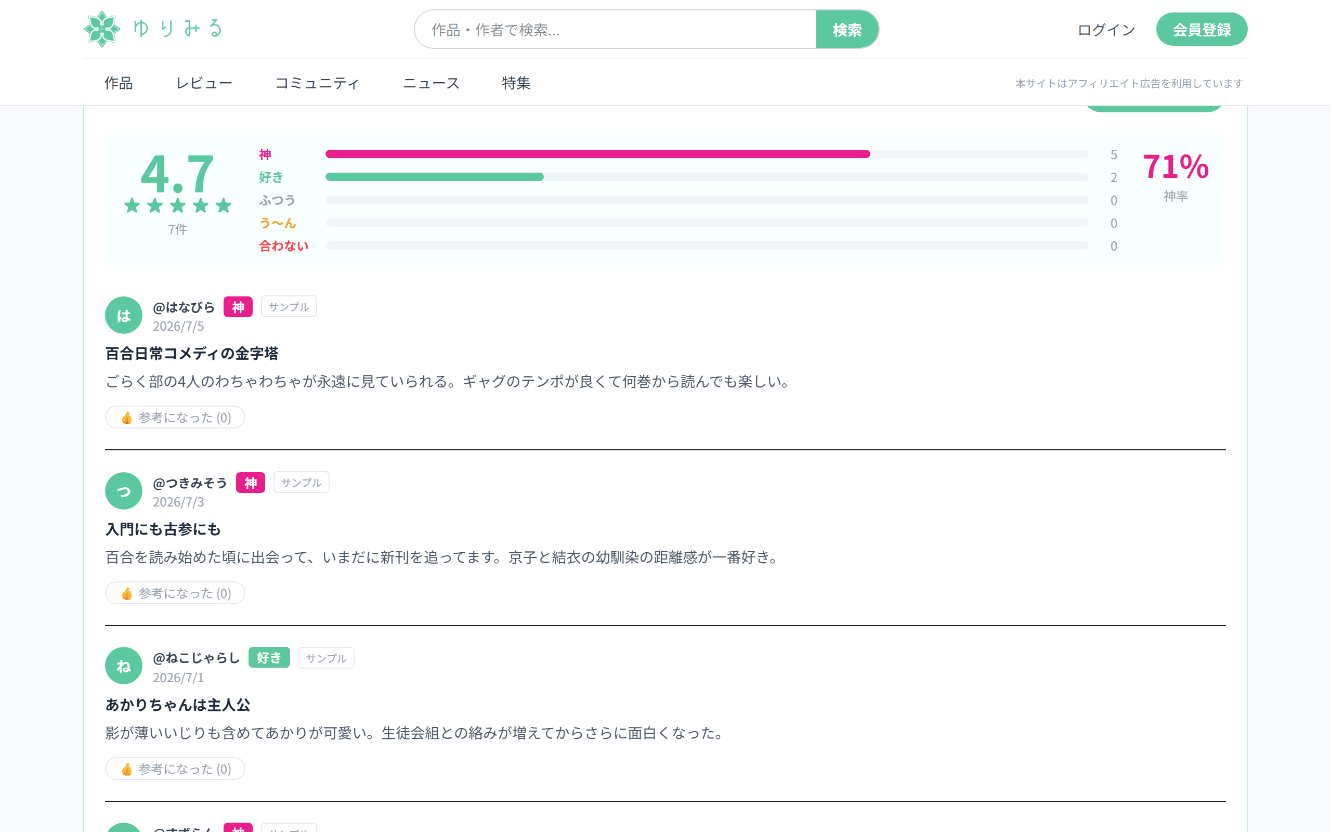Click the 4.7 average score

pos(177,173)
